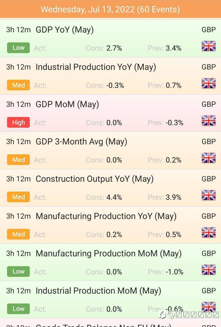Tap the Low badge under GDP YoY
221x327 pixels.
18,48
